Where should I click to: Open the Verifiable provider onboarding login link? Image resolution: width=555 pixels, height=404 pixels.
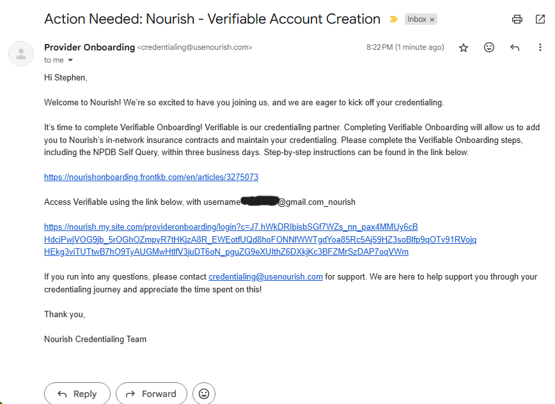tap(231, 227)
